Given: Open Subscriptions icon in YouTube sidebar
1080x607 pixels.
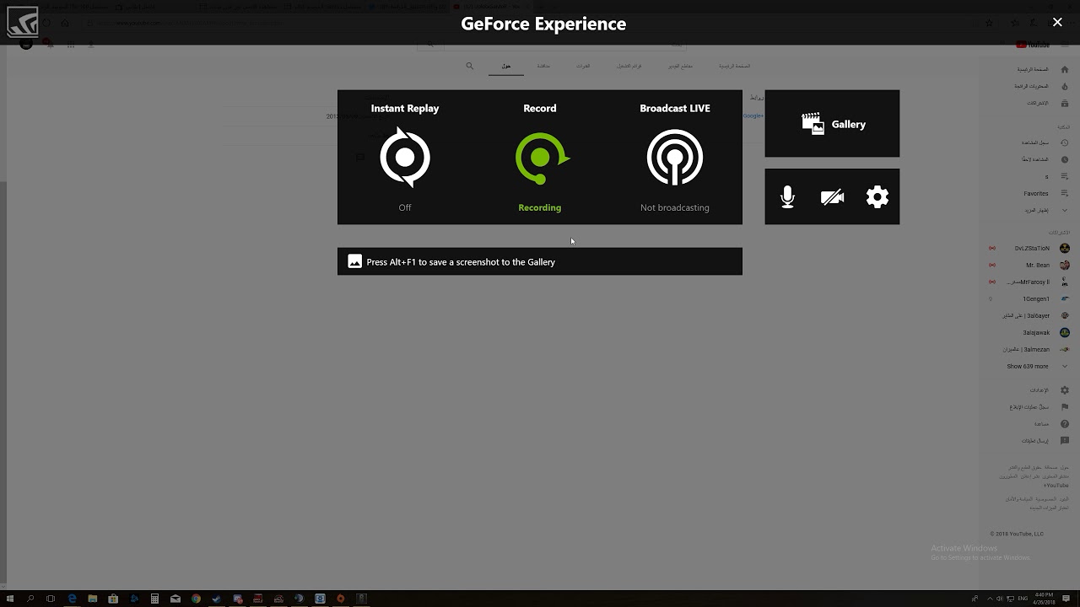Looking at the screenshot, I should coord(1065,103).
